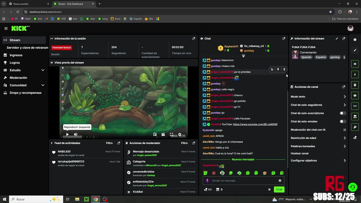Open Moderación del chat con IA
The height and width of the screenshot is (203, 361).
click(318, 130)
